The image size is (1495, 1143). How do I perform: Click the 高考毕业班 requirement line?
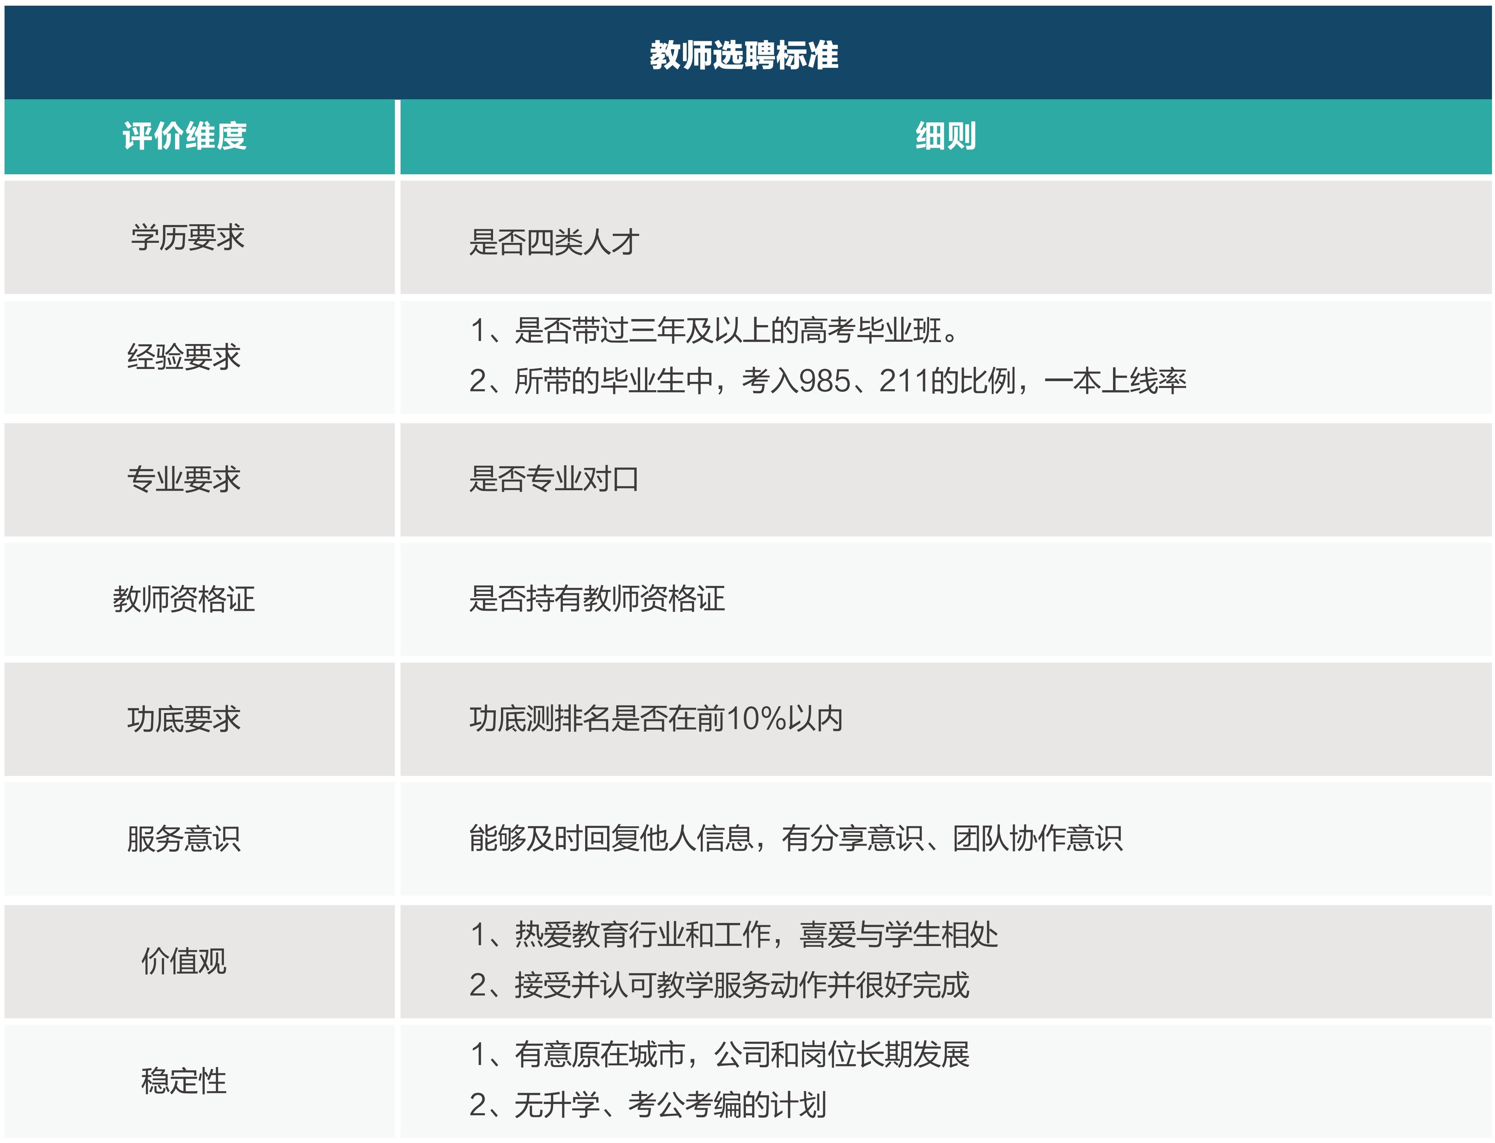pos(714,331)
